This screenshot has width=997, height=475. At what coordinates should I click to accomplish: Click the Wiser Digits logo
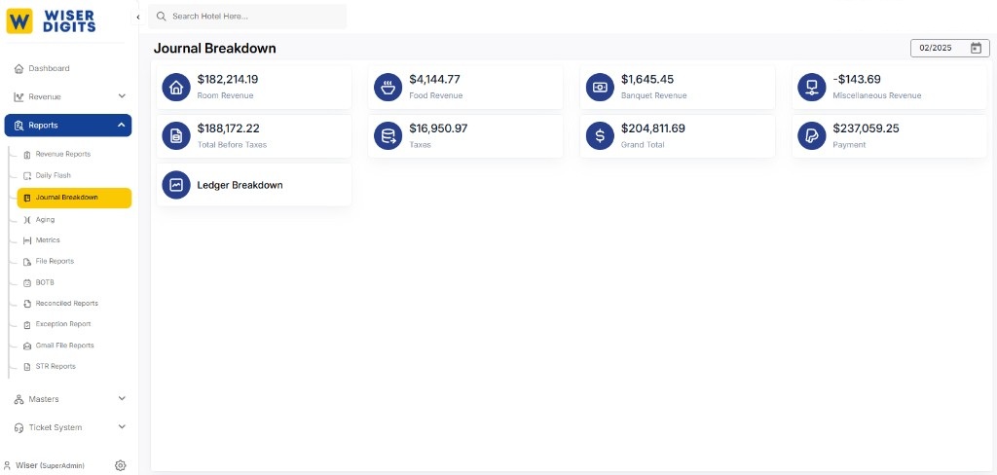click(x=51, y=20)
